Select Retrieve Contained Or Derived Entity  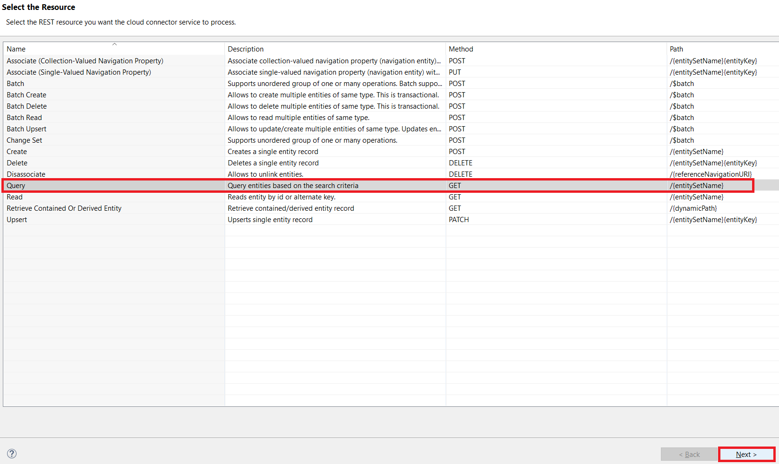click(64, 208)
